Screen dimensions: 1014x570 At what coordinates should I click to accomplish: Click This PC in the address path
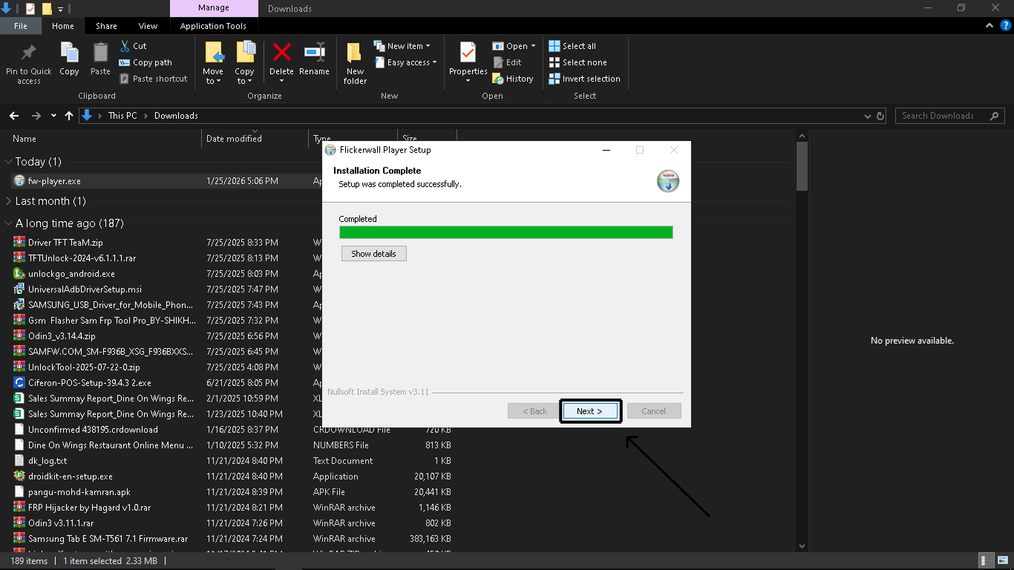(x=122, y=116)
